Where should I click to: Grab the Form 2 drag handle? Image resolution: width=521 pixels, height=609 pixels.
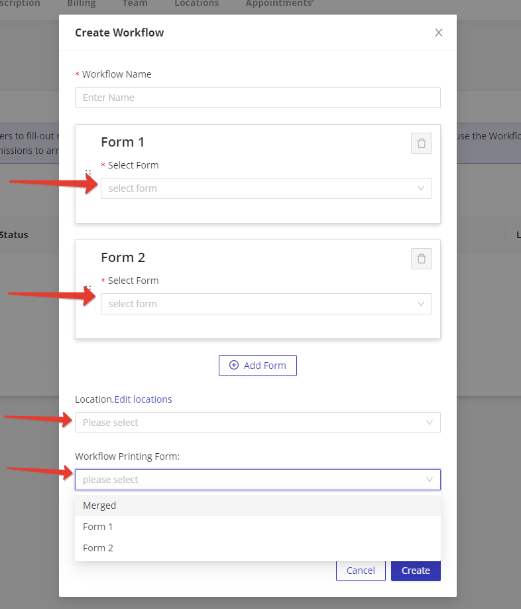coord(88,288)
